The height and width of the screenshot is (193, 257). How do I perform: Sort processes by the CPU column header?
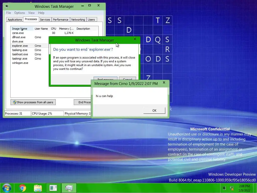[54, 29]
